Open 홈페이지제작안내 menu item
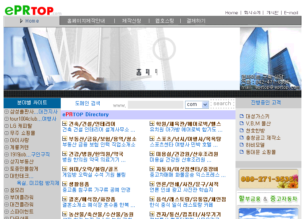305x219 pixels. [x=86, y=21]
